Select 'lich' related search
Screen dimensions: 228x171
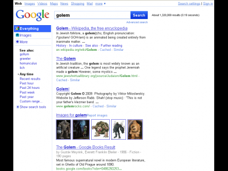(x=22, y=68)
